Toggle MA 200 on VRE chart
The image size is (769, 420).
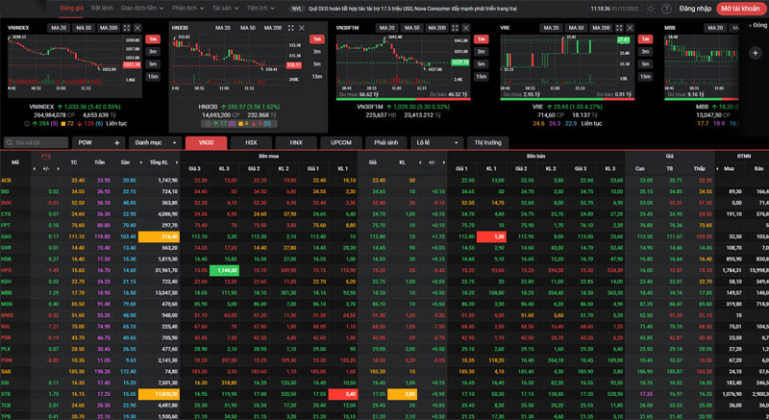[x=602, y=28]
